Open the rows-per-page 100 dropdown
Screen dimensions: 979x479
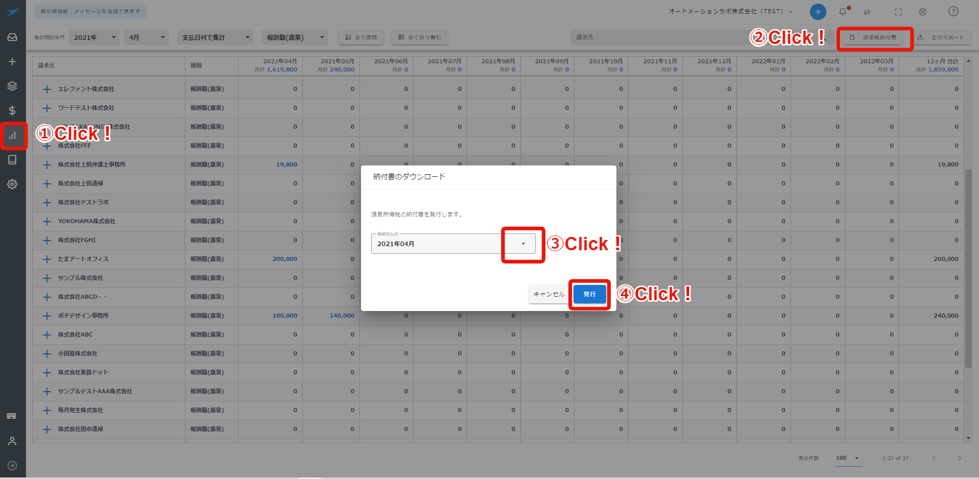[x=848, y=458]
